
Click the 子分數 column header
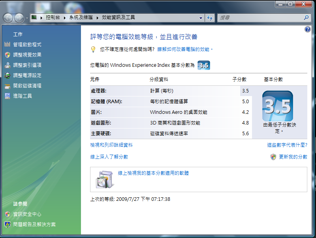239,79
